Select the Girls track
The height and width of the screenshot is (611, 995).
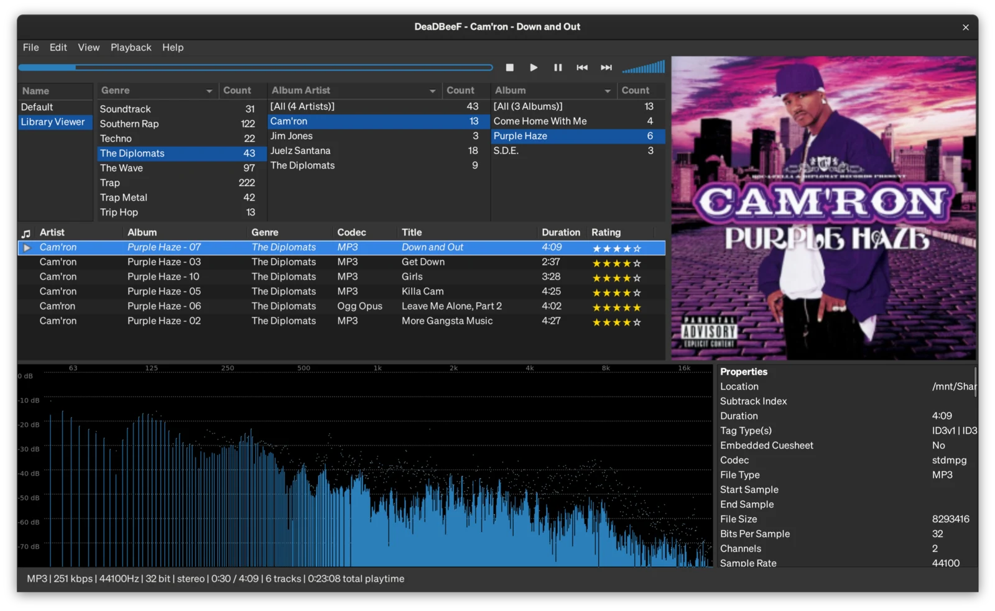(x=341, y=277)
